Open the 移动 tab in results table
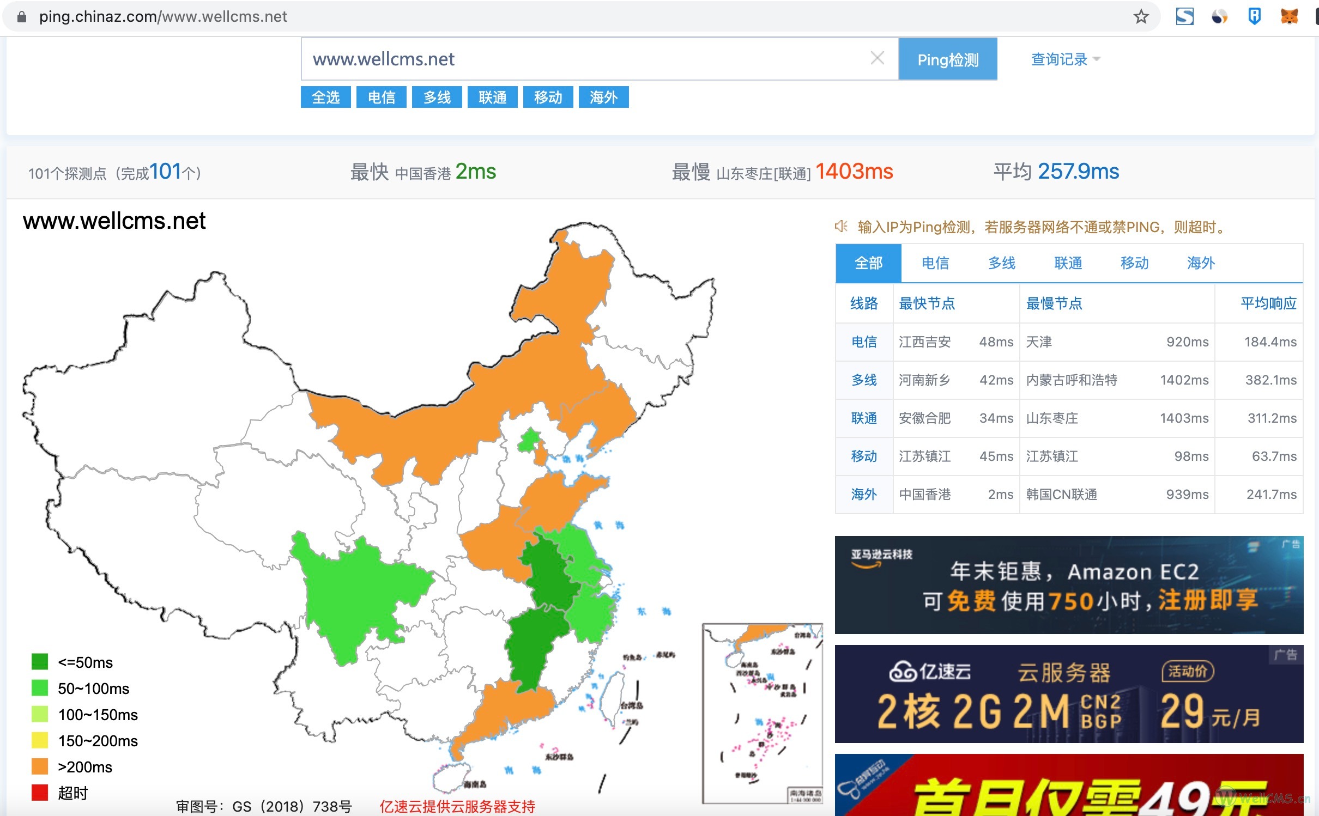The width and height of the screenshot is (1319, 816). point(1134,263)
